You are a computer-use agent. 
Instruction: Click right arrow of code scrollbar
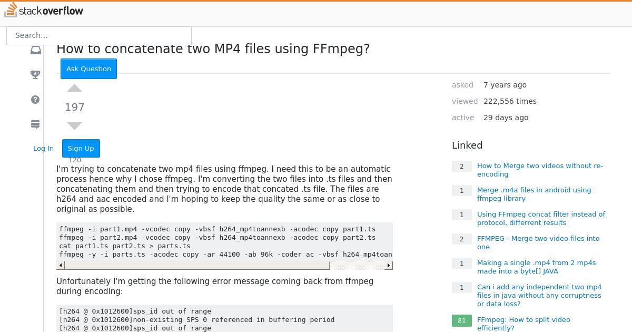[x=389, y=265]
